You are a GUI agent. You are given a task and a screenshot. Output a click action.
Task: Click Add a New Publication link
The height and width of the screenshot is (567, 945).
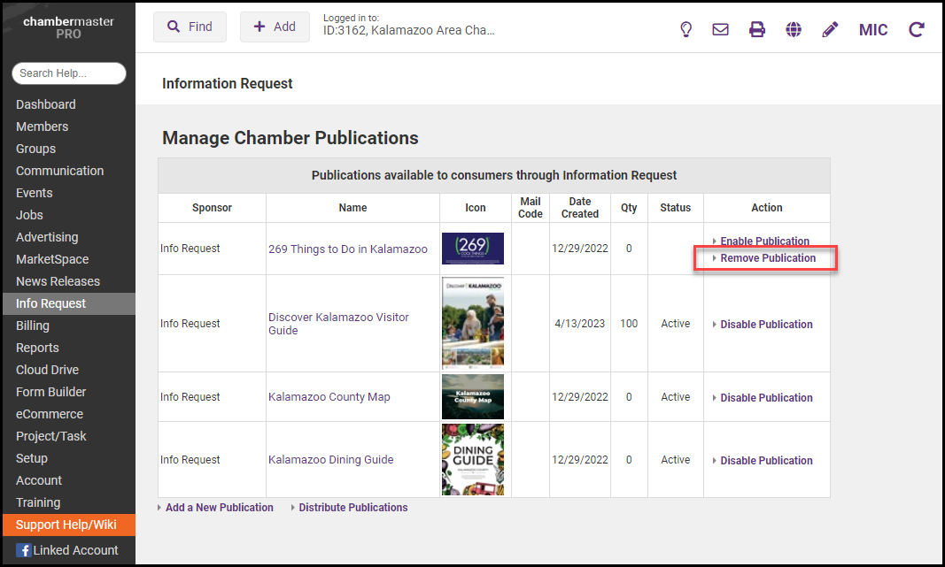[219, 508]
